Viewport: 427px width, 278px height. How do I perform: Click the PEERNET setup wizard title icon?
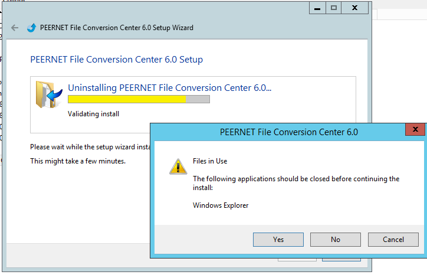pyautogui.click(x=32, y=28)
